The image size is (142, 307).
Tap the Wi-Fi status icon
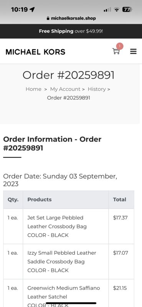[x=117, y=9]
